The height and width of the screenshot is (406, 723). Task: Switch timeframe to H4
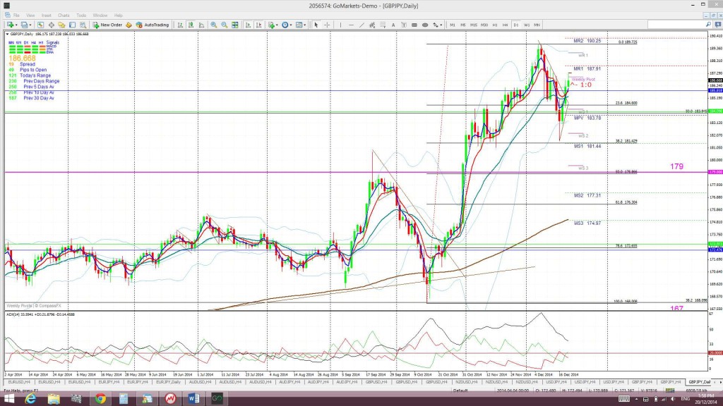pyautogui.click(x=506, y=25)
